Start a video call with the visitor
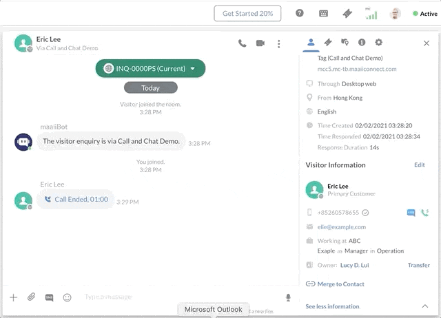 click(260, 43)
